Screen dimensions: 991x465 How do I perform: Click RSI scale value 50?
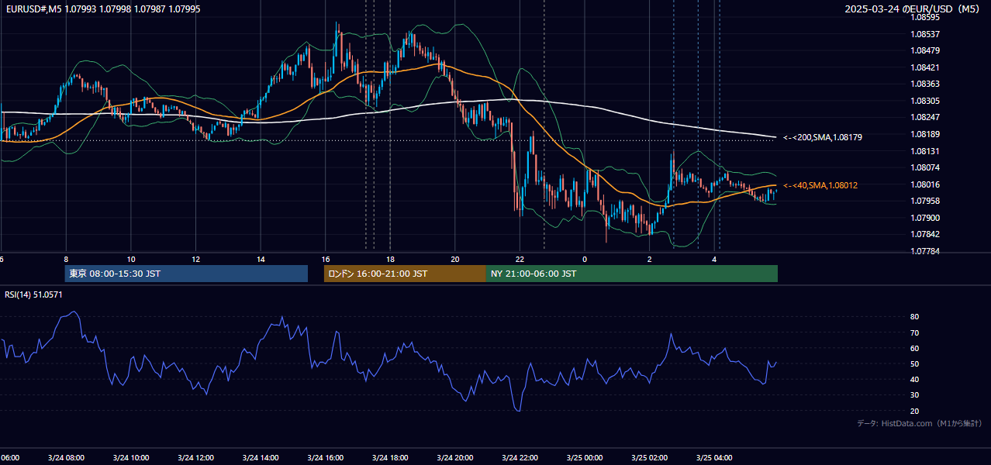tap(914, 363)
